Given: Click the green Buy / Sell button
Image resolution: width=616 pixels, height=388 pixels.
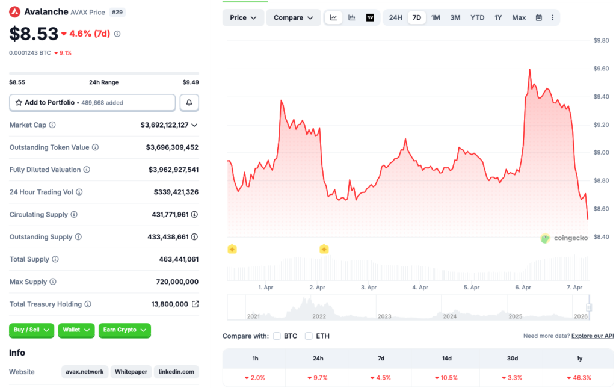Looking at the screenshot, I should [31, 330].
